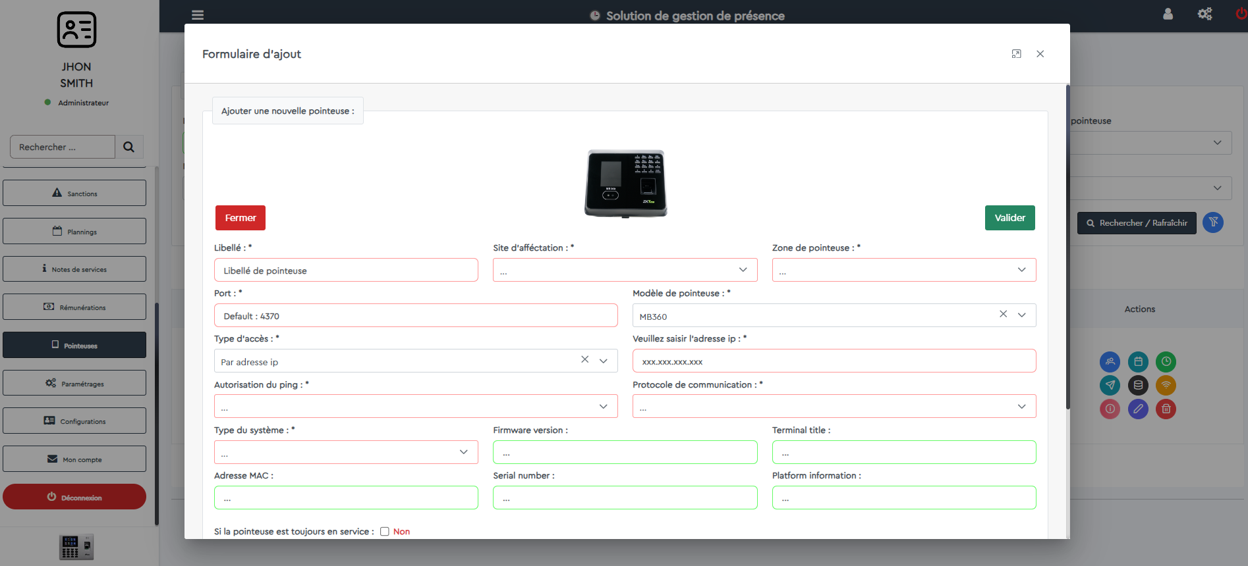Open the Type du système dropdown
Screen dimensions: 1248x566
[346, 452]
